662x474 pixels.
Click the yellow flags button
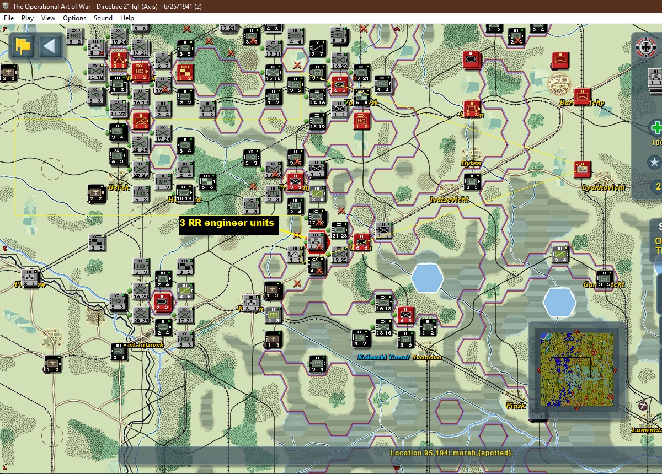coord(23,46)
